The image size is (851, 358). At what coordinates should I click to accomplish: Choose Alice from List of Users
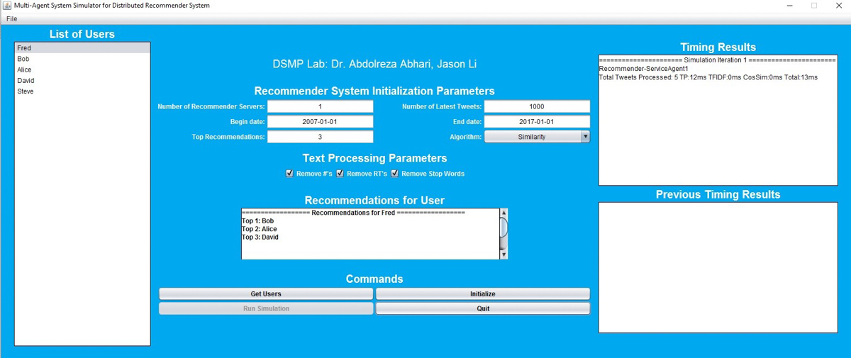[x=24, y=69]
